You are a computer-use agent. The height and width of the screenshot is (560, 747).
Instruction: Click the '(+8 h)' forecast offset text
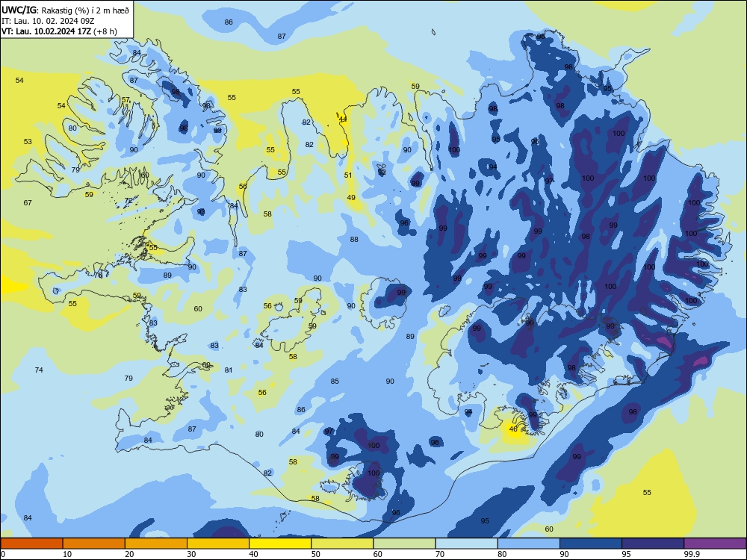coord(106,32)
